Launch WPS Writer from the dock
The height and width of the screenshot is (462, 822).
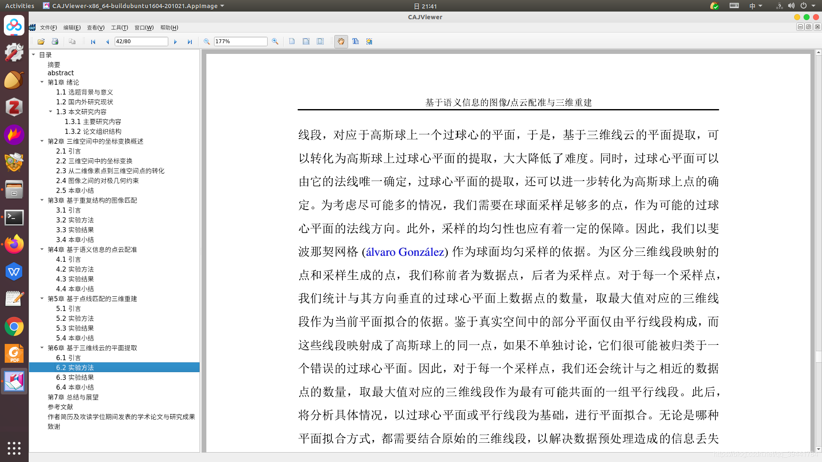coord(14,272)
